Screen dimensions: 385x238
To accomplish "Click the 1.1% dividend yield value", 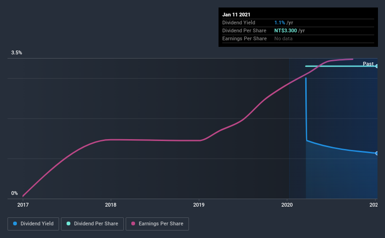I will (x=279, y=22).
